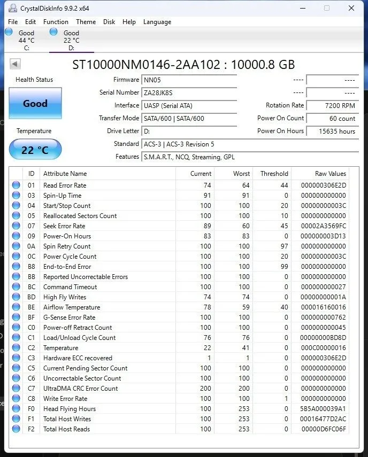Click the Power On Count value 60 count

(x=332, y=118)
